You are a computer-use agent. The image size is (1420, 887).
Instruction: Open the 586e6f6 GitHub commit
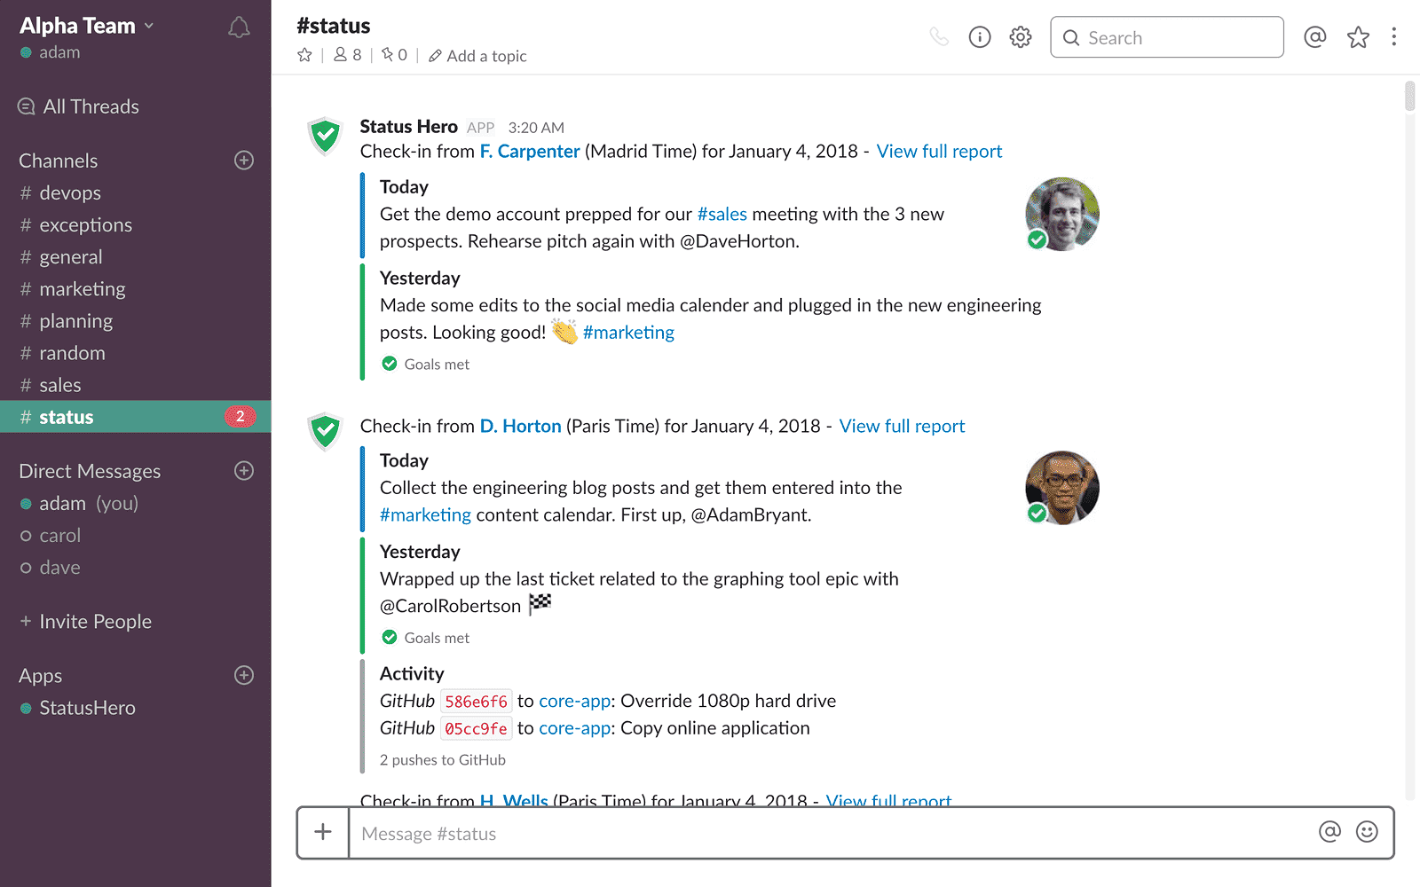click(476, 701)
